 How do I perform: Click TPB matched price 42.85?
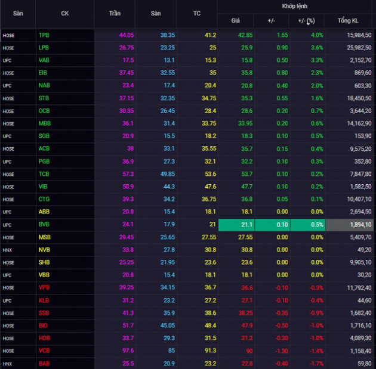(x=245, y=35)
